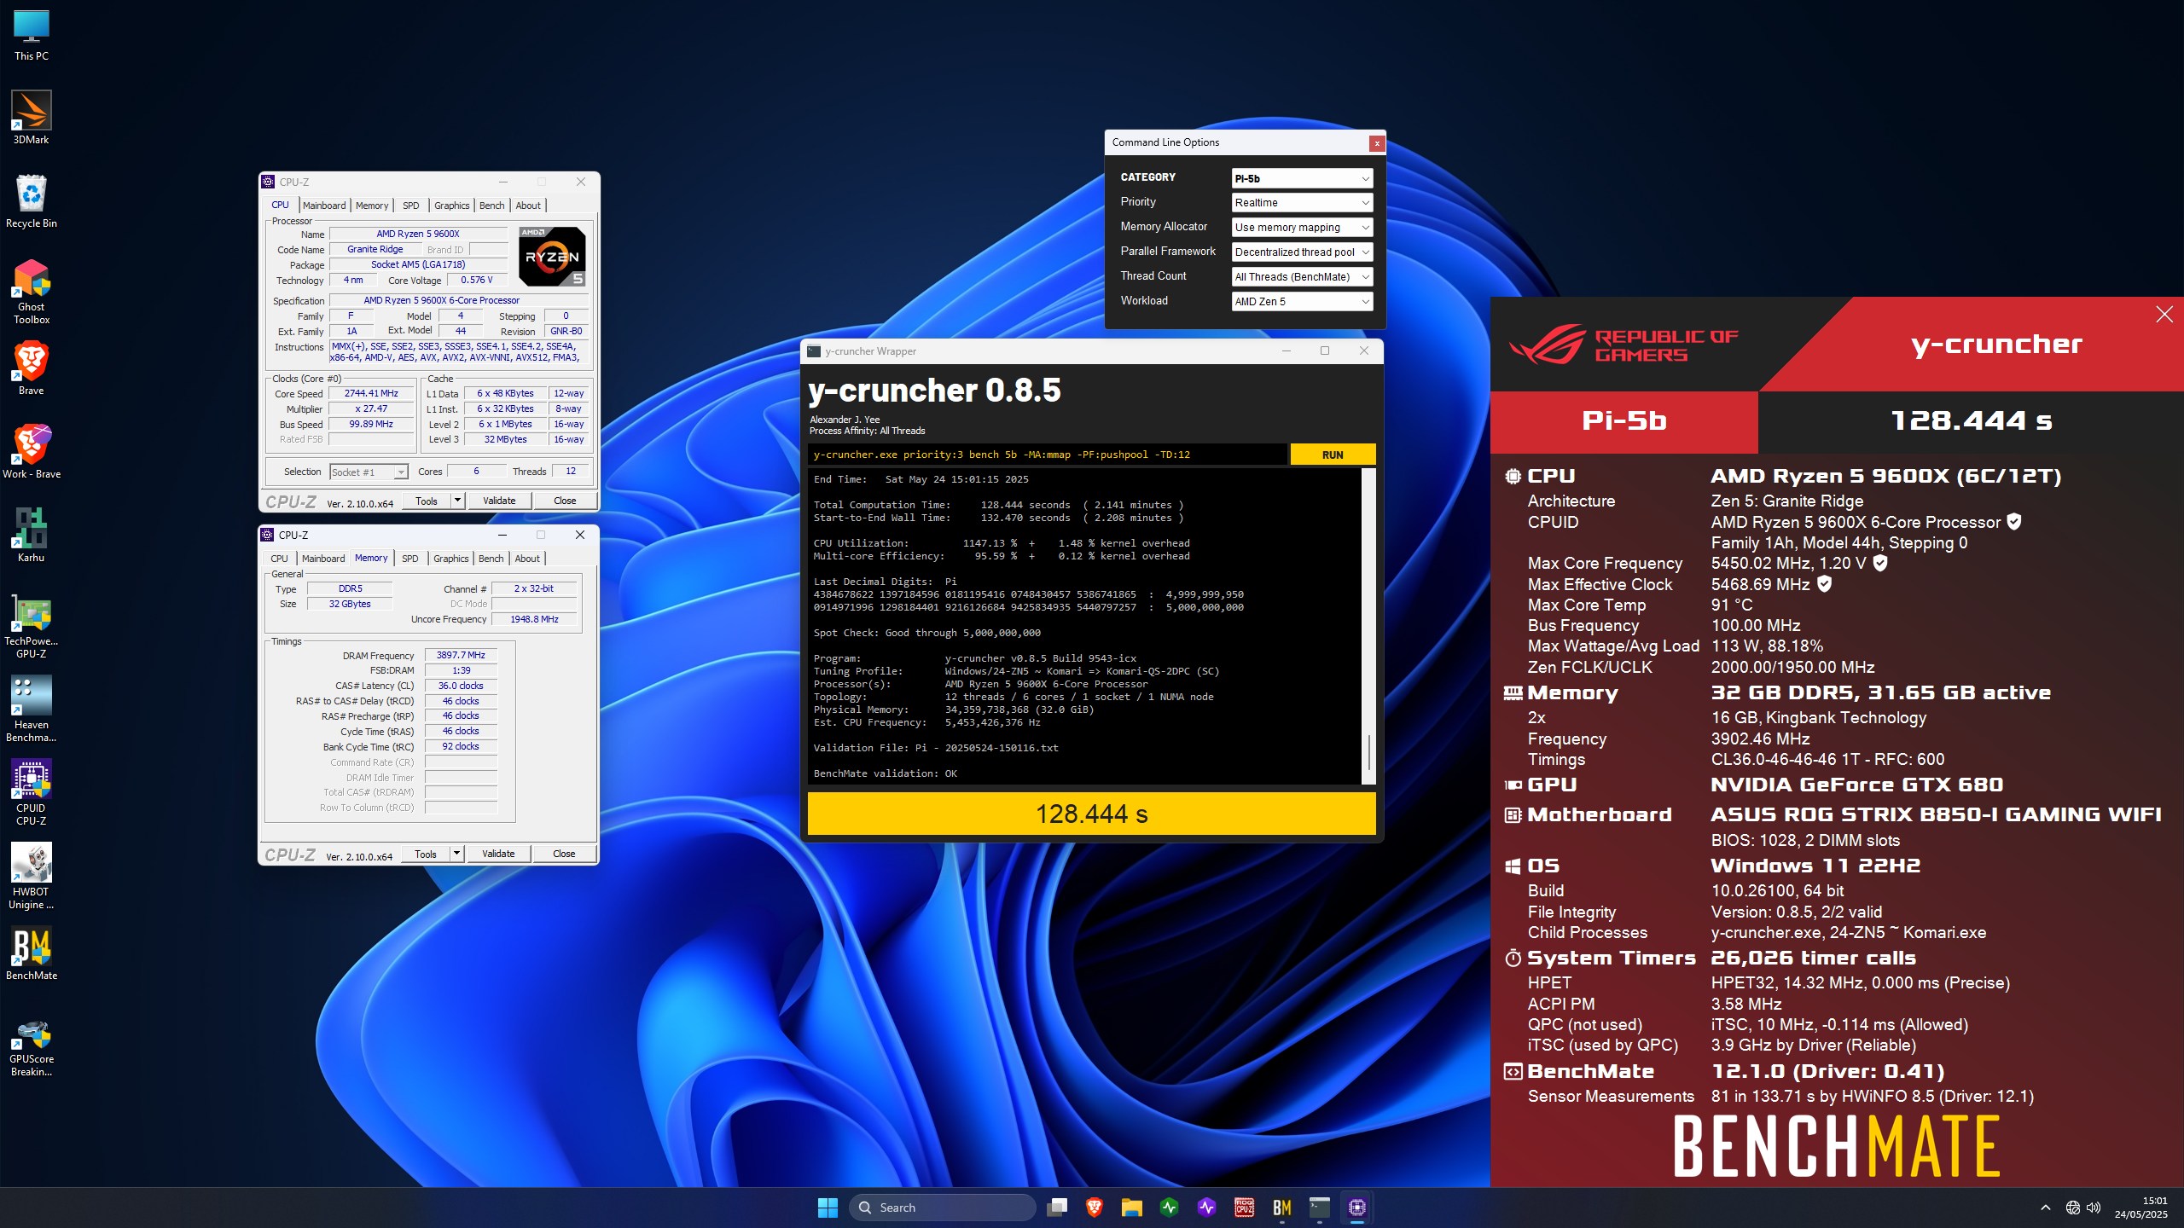Viewport: 2184px width, 1228px height.
Task: Click Tools button in upper CPU-Z window
Action: pos(427,501)
